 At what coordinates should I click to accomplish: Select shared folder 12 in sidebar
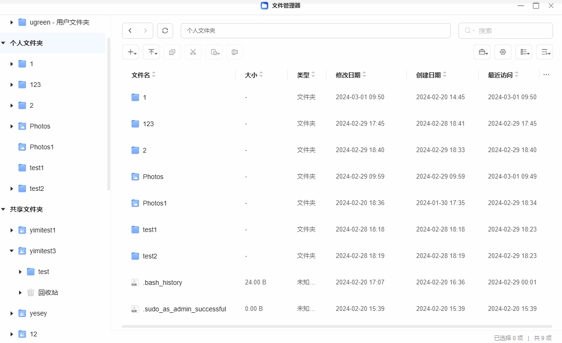coord(33,334)
